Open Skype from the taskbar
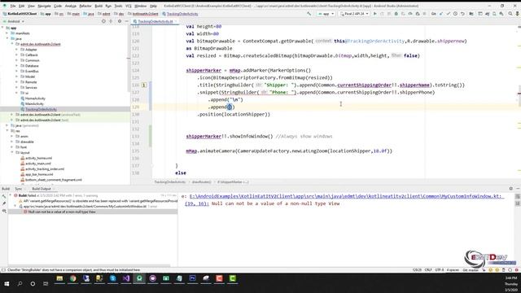The image size is (521, 293). pos(112,278)
